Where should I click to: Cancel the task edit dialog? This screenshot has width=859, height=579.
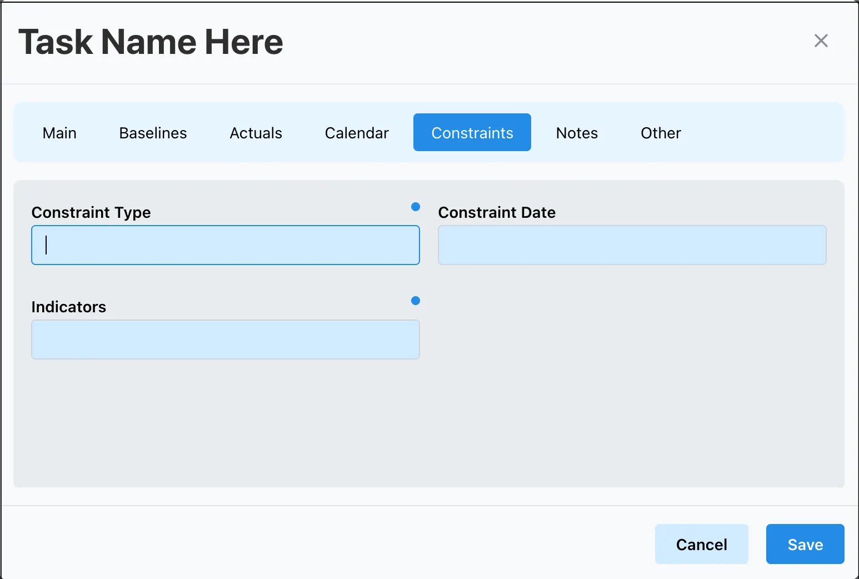(701, 544)
